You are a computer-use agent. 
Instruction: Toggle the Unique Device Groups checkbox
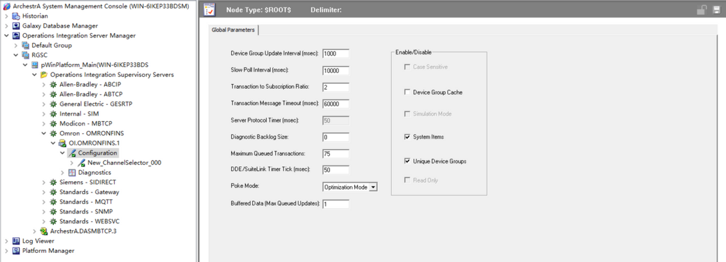coord(408,161)
